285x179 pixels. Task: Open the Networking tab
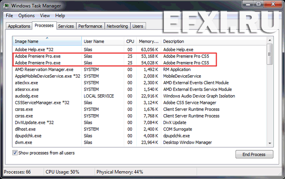[117, 26]
